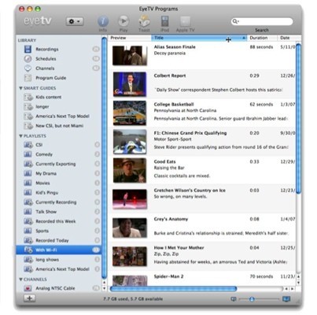Screen dimensions: 317x315
Task: Open the CSI playlist
Action: coord(39,145)
